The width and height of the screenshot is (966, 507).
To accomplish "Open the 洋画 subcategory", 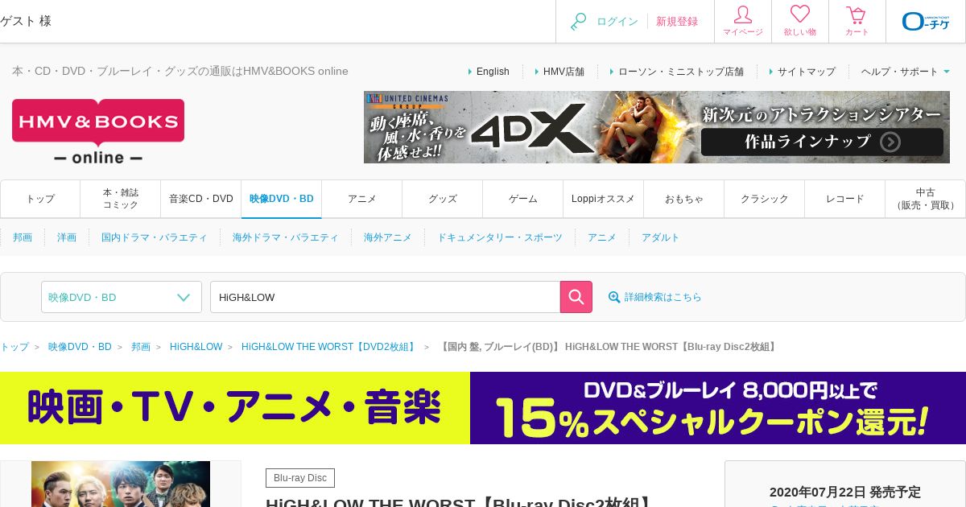I will point(67,237).
